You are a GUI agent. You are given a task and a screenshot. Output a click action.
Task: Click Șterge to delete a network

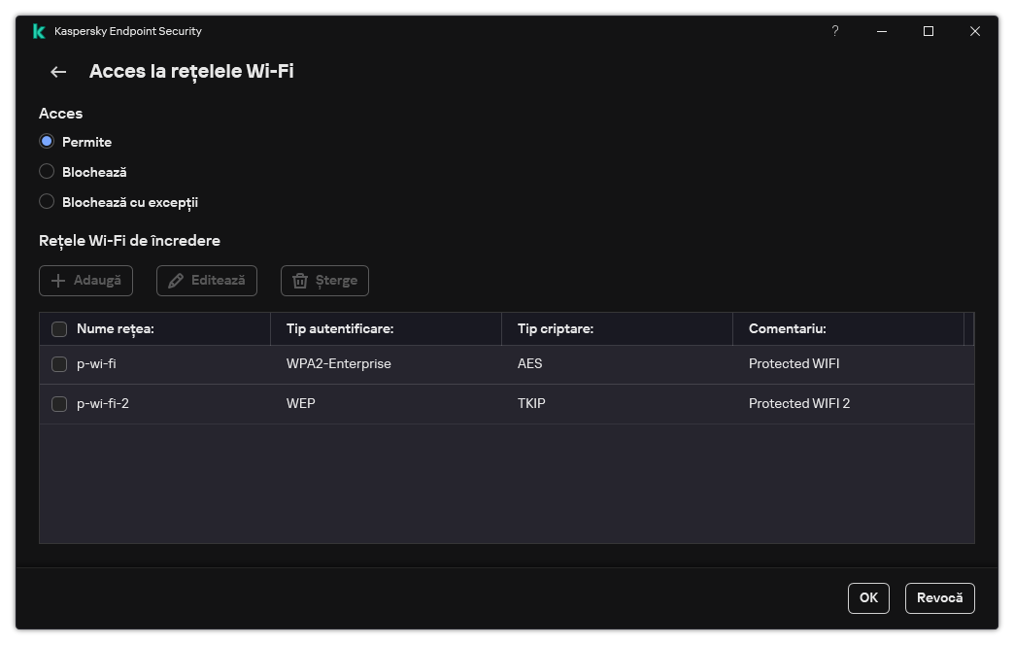[x=324, y=280]
